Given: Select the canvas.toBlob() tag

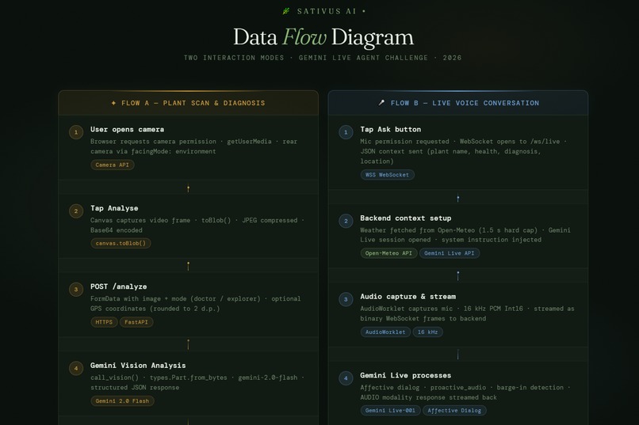Looking at the screenshot, I should tap(121, 243).
